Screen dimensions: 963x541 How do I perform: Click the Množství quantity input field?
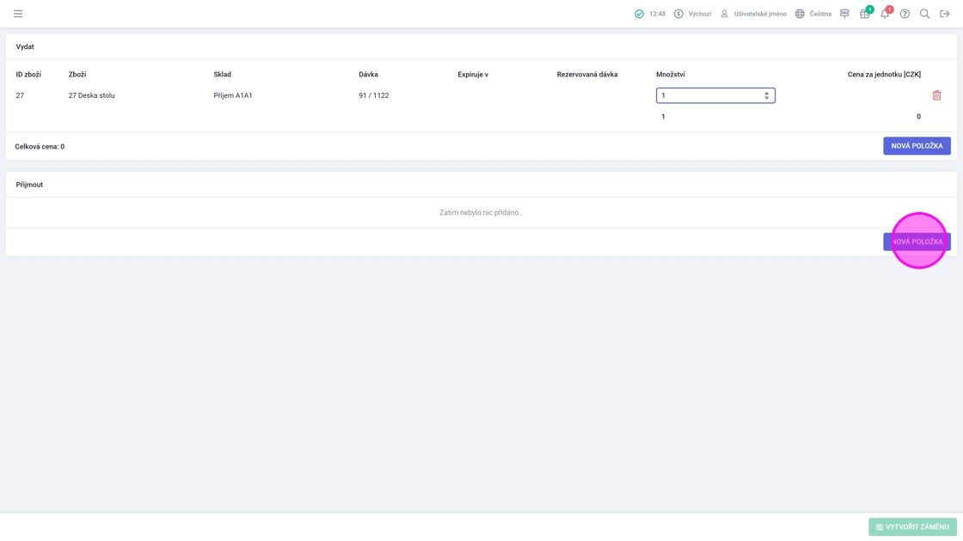(x=715, y=95)
